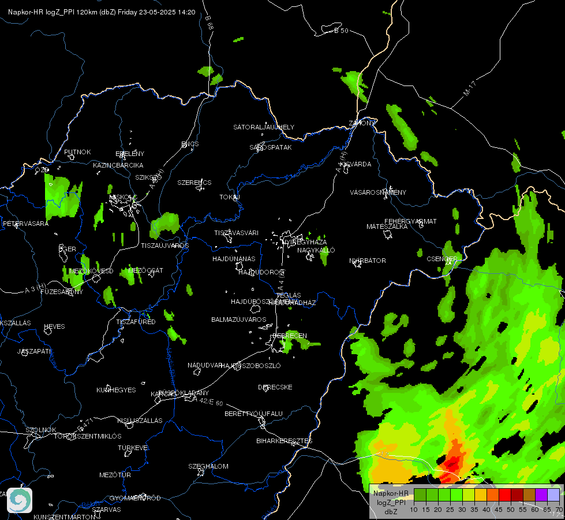The height and width of the screenshot is (520, 565).
Task: Pick the 35–40 dBZ yellow legend swatch
Action: [x=481, y=495]
